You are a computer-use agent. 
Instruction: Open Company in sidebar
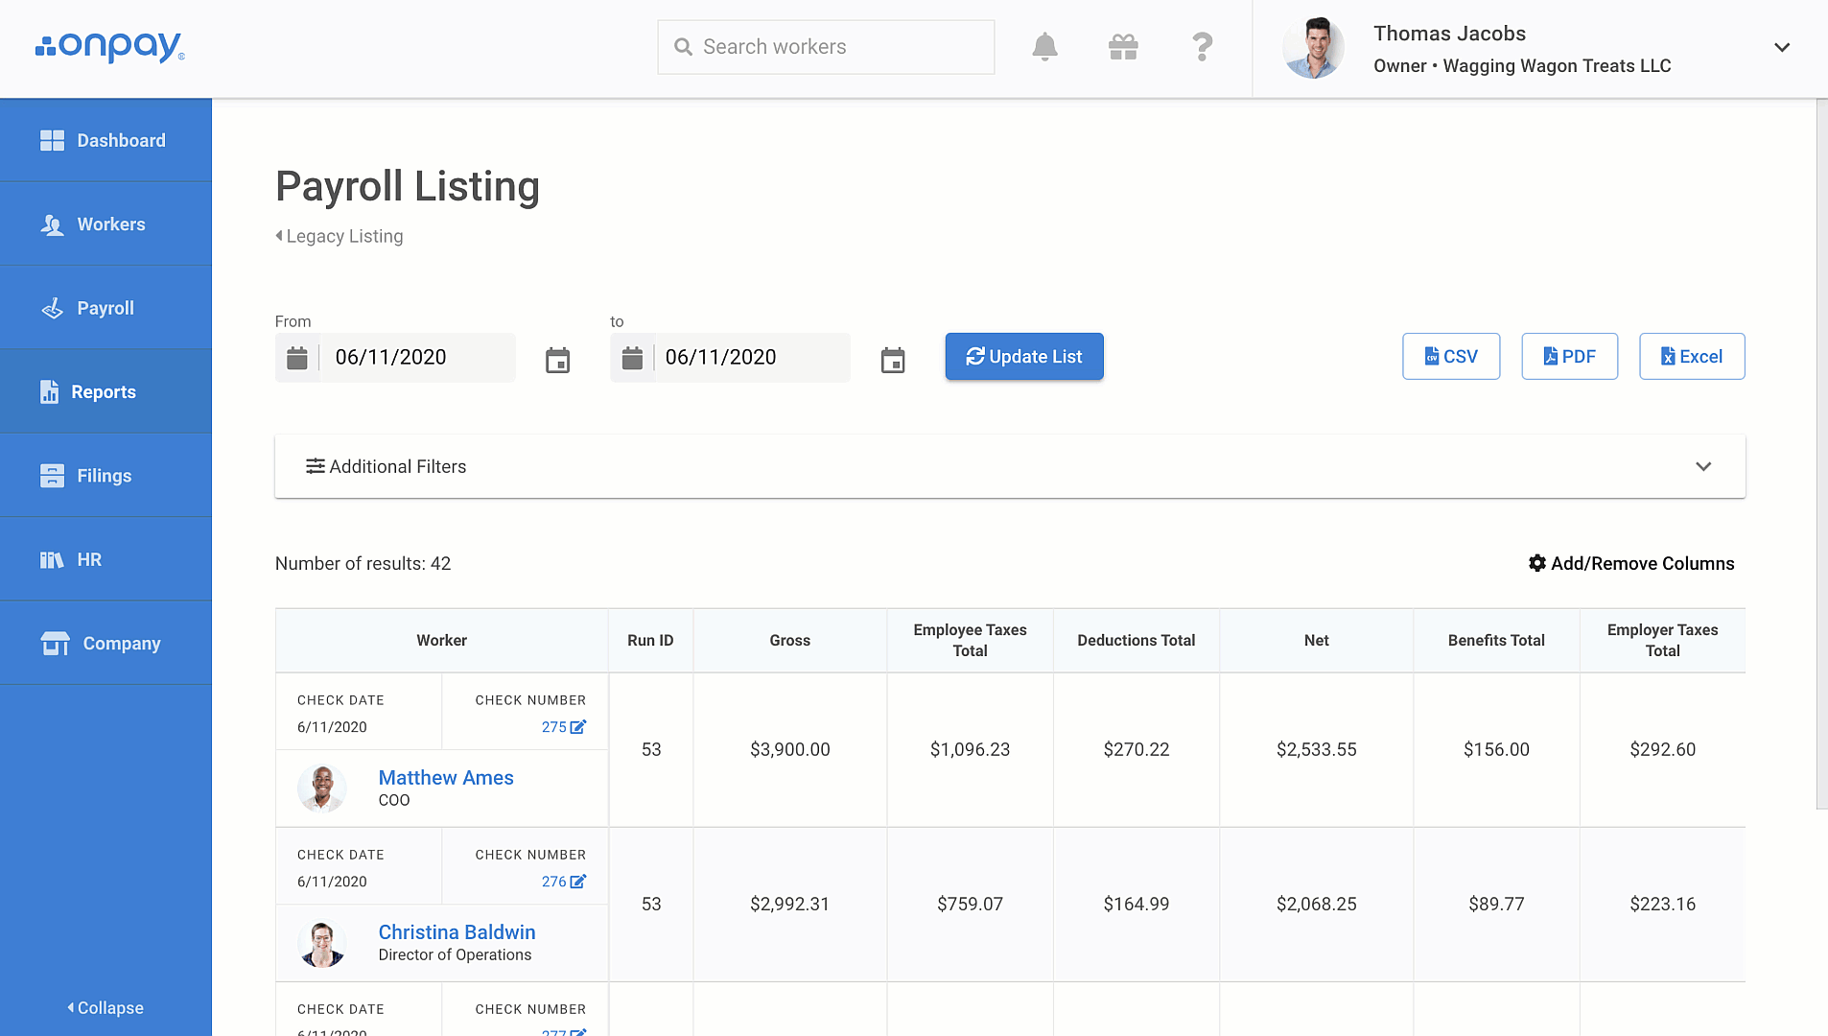point(105,643)
